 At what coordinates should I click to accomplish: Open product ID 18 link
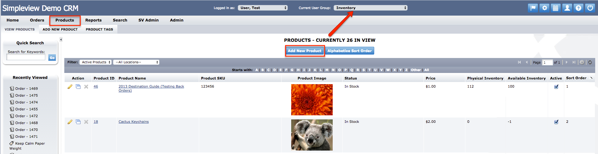(x=96, y=122)
